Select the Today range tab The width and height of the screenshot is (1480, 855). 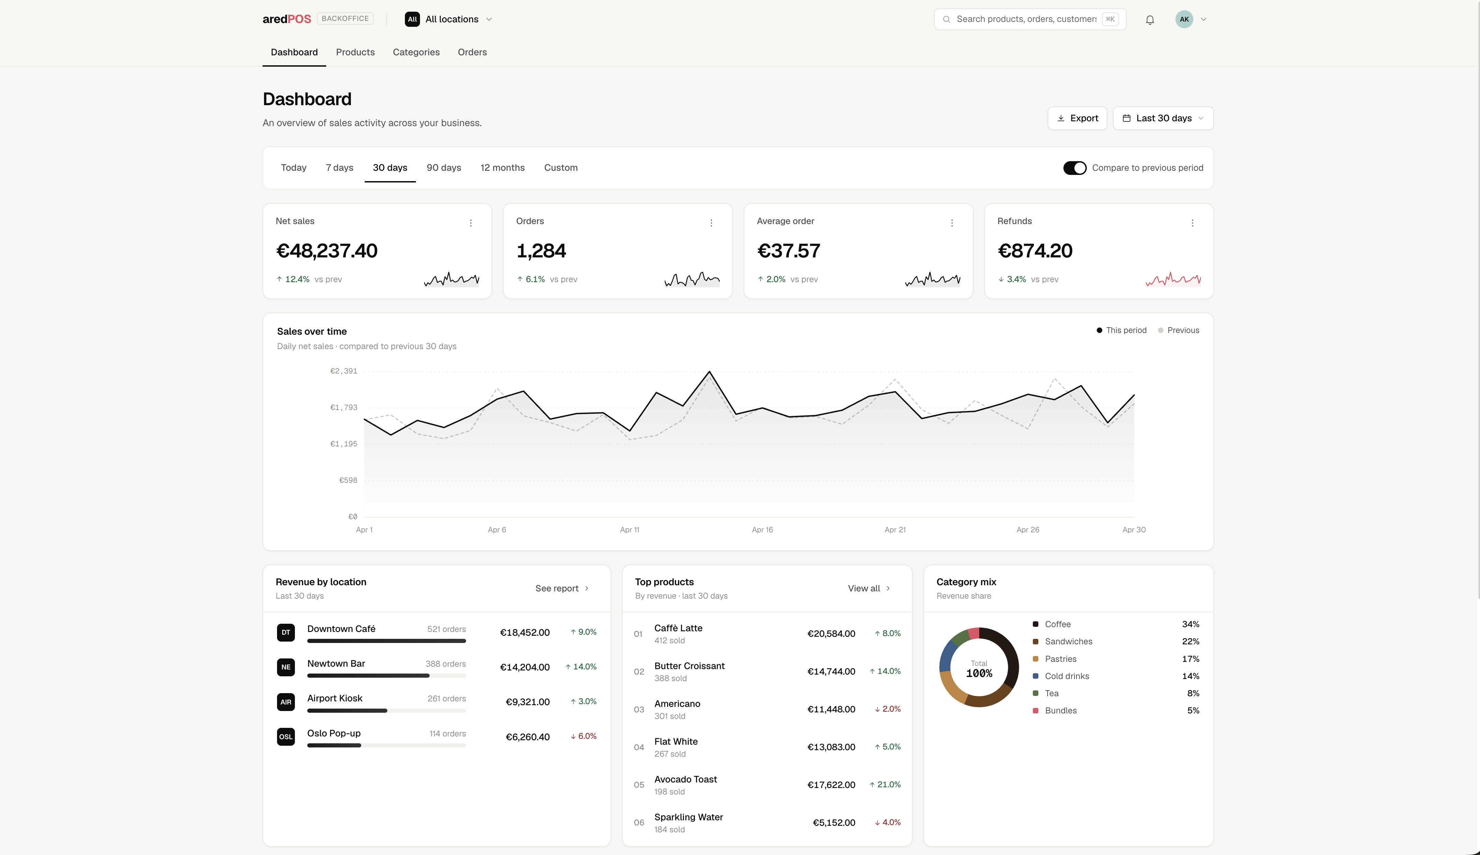point(294,168)
